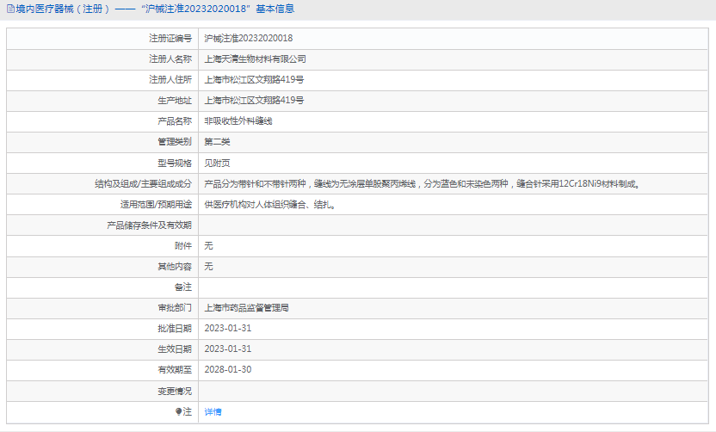Click the 有效期至 row label
Viewport: 716px width, 432px height.
[x=175, y=369]
